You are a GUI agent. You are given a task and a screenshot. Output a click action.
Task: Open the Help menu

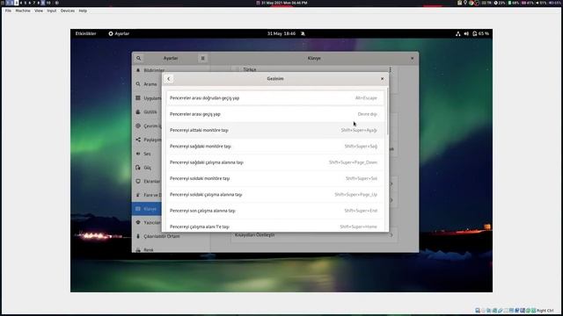point(83,11)
